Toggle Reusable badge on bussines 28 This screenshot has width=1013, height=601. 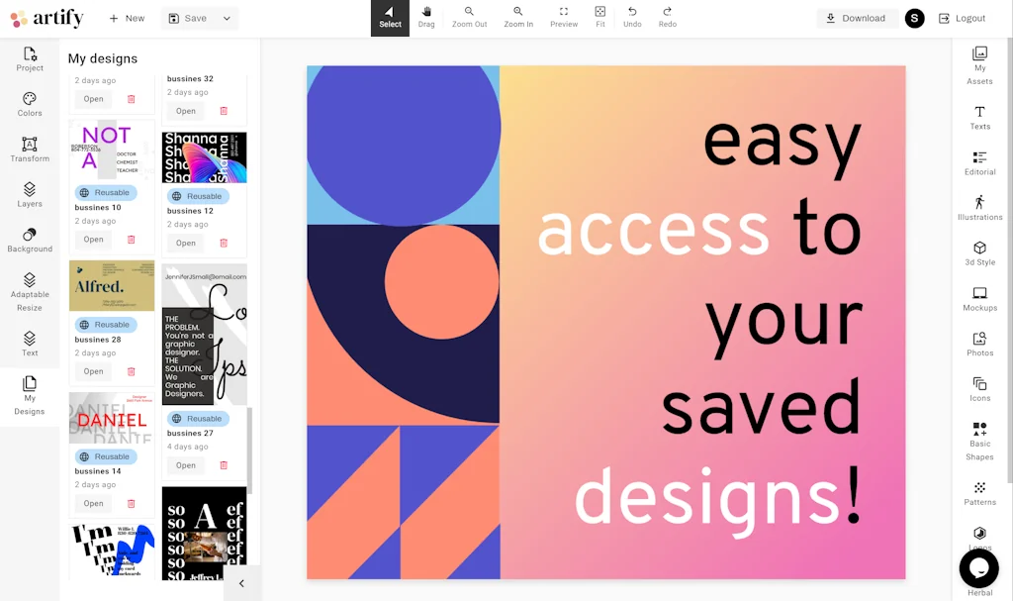click(105, 325)
